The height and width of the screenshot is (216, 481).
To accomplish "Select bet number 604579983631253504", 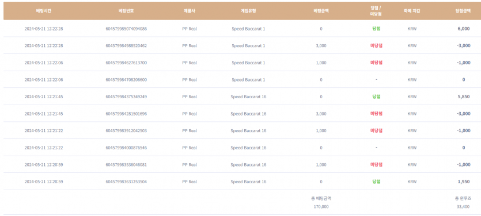I will 126,182.
